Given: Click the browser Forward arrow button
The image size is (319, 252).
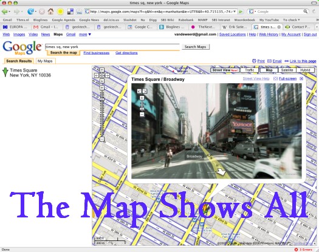Looking at the screenshot, I should tap(16, 12).
